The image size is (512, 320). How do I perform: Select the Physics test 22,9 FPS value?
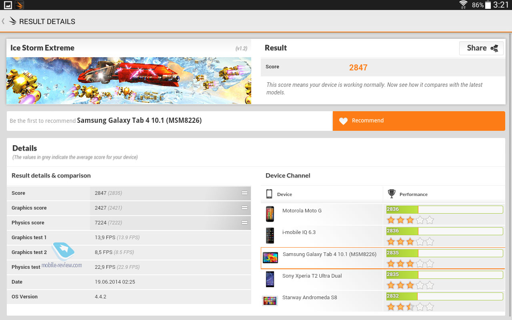point(105,267)
